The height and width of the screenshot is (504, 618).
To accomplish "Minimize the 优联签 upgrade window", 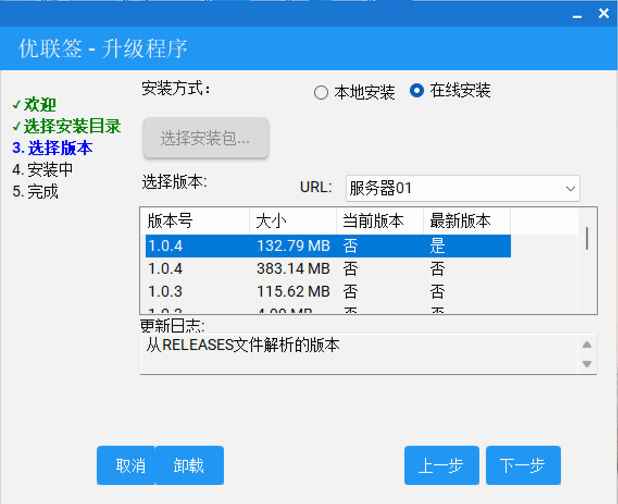I will pyautogui.click(x=577, y=17).
